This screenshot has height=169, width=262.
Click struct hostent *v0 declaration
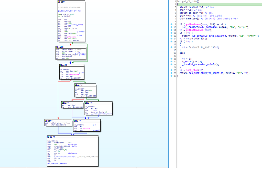pos(192,7)
